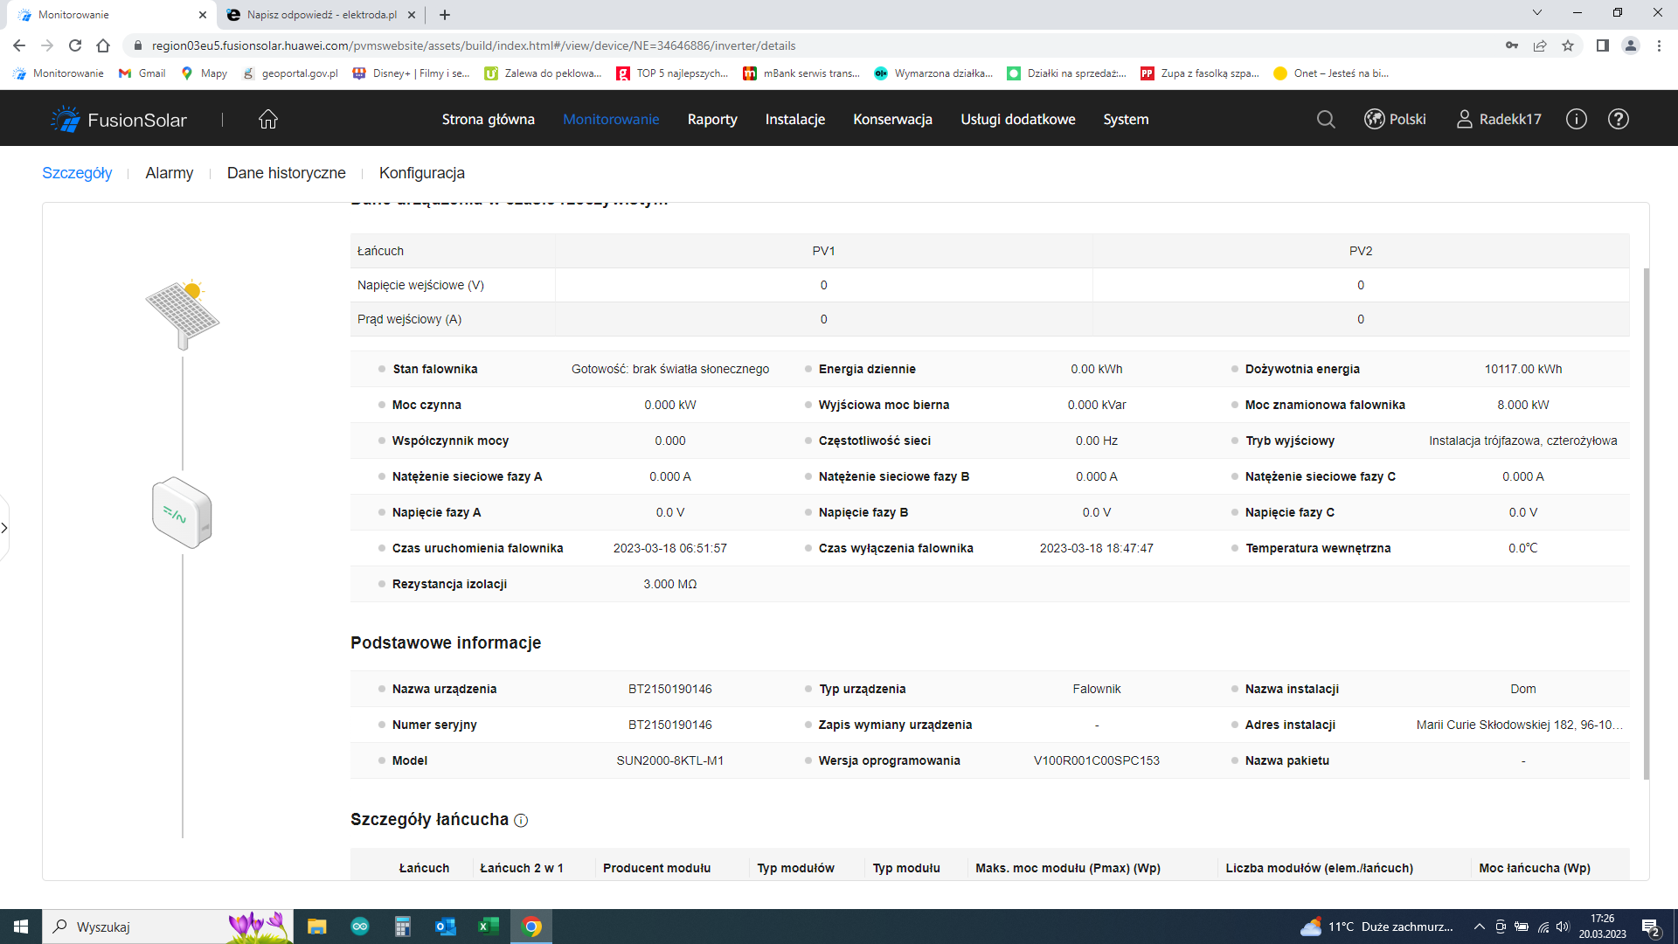Open Outlook from the taskbar
The height and width of the screenshot is (944, 1678).
pos(446,927)
